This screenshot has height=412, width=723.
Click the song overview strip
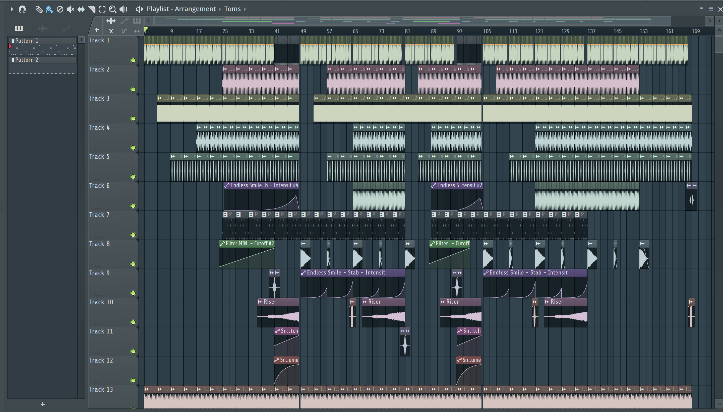[x=412, y=21]
